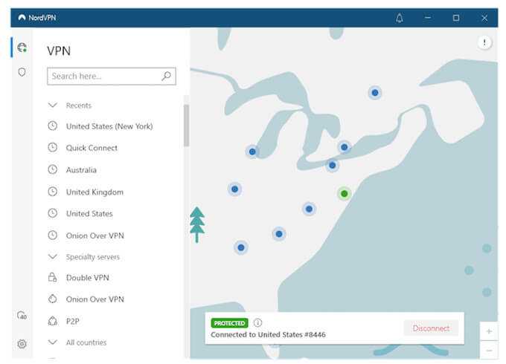Viewport: 506px width, 364px height.
Task: Select Quick Connect from recents
Action: (92, 148)
